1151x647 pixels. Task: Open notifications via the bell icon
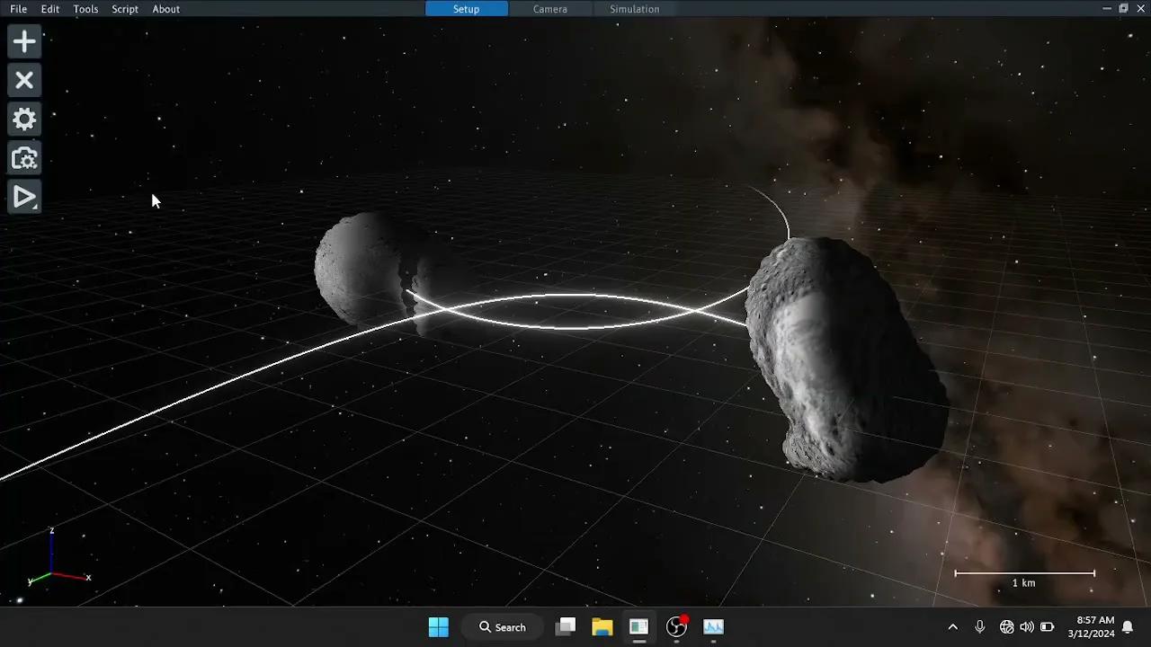tap(1128, 626)
